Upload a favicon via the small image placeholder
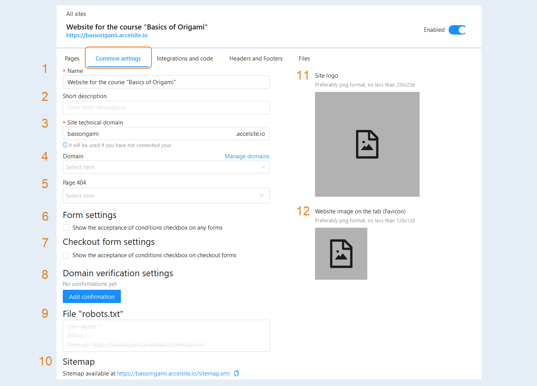 coord(341,254)
